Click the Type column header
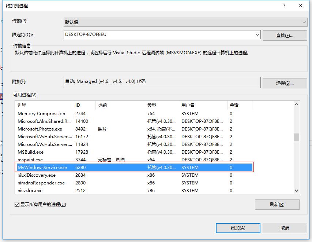312x242 pixels. pyautogui.click(x=162, y=105)
